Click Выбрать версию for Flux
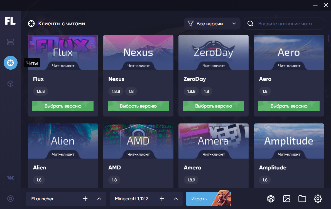The height and width of the screenshot is (209, 331). click(63, 106)
